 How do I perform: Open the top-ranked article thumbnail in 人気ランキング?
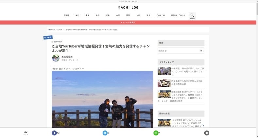click(164, 71)
